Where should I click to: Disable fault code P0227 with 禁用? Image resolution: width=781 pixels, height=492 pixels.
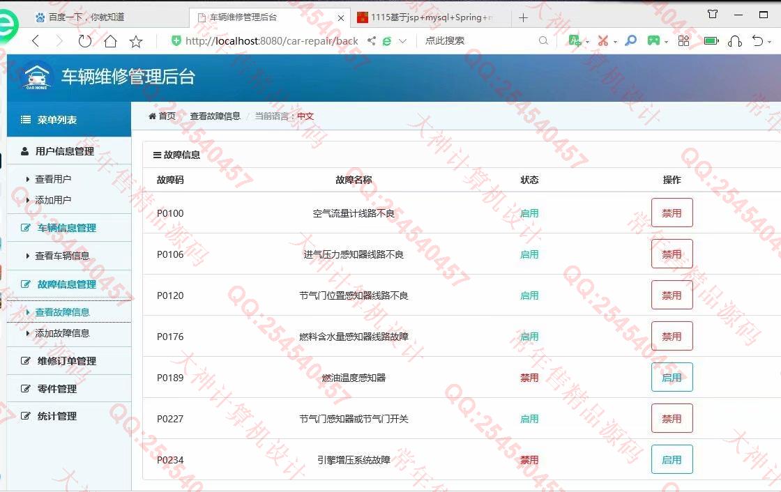click(672, 418)
